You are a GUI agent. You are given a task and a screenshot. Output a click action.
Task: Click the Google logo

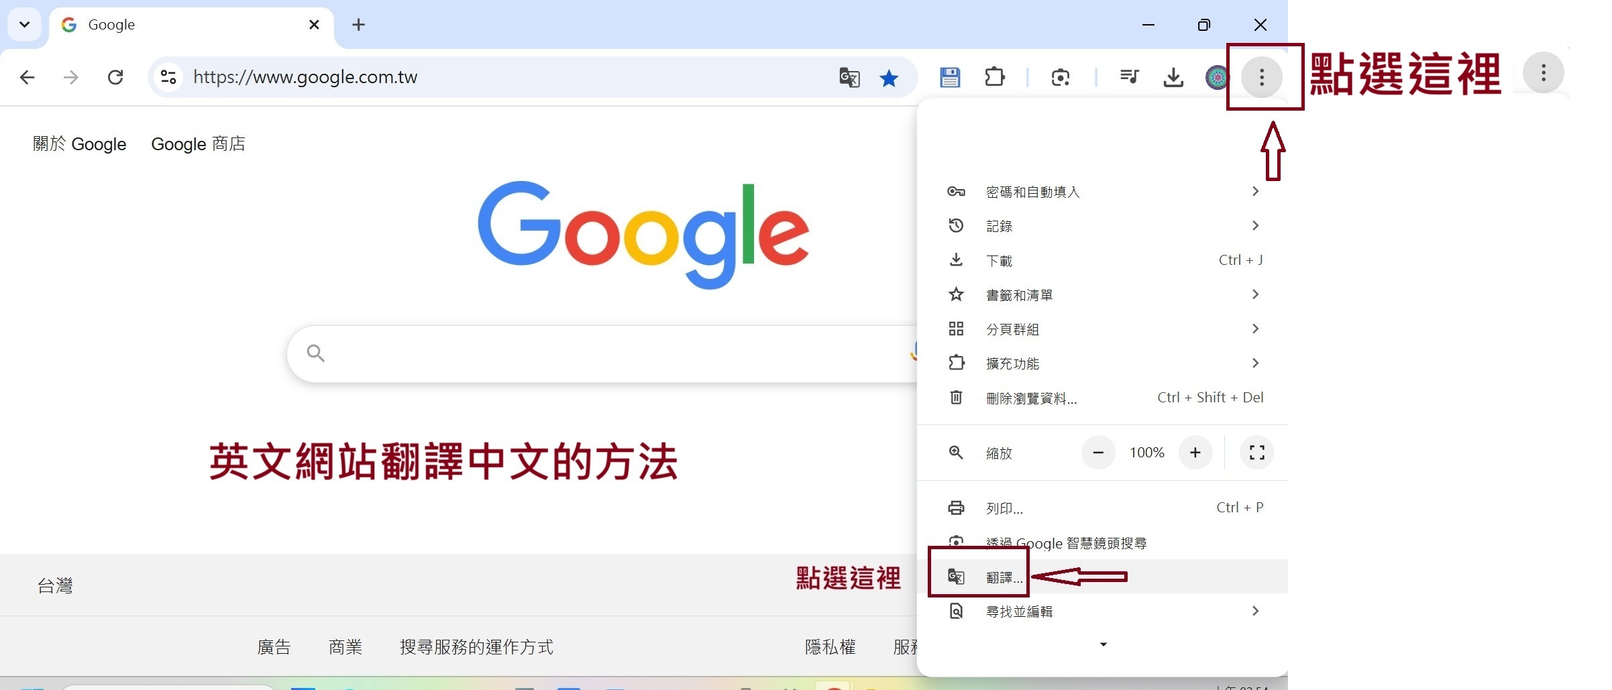click(x=643, y=235)
